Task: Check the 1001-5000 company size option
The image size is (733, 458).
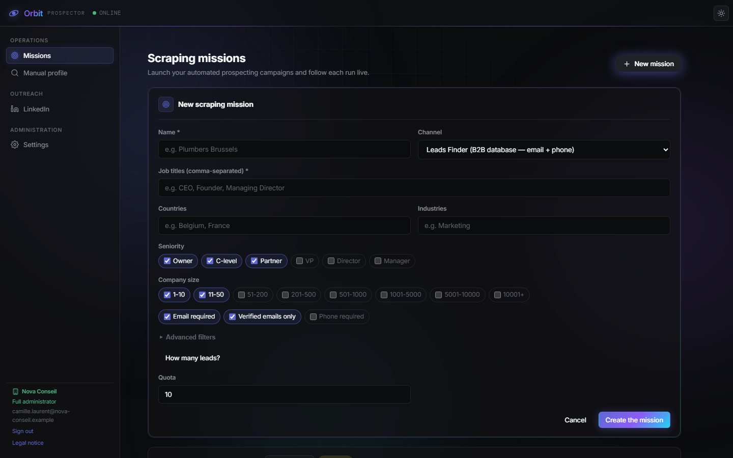Action: pyautogui.click(x=384, y=295)
